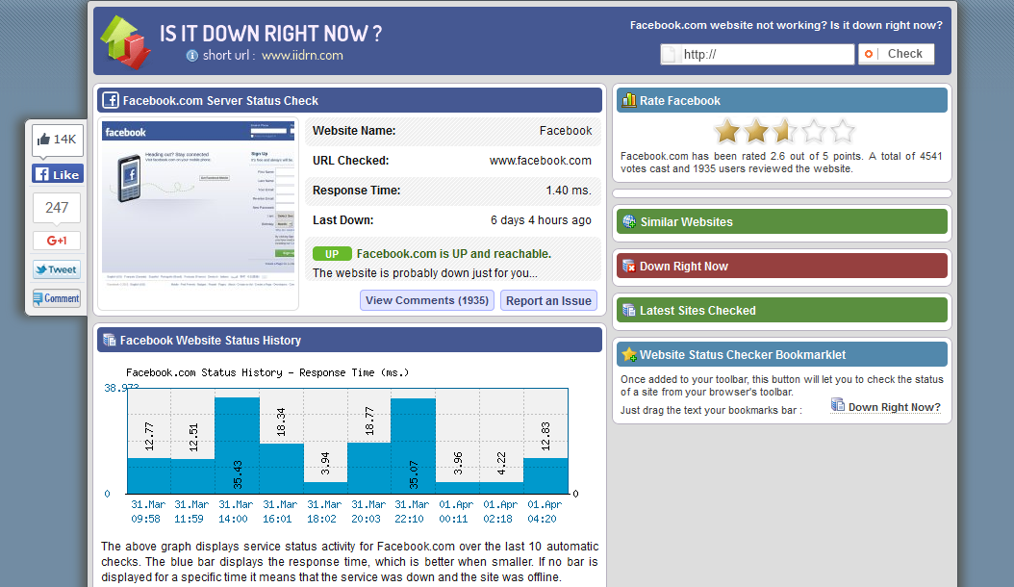1014x587 pixels.
Task: Click the icon beside Latest Sites Checked
Action: click(x=628, y=310)
